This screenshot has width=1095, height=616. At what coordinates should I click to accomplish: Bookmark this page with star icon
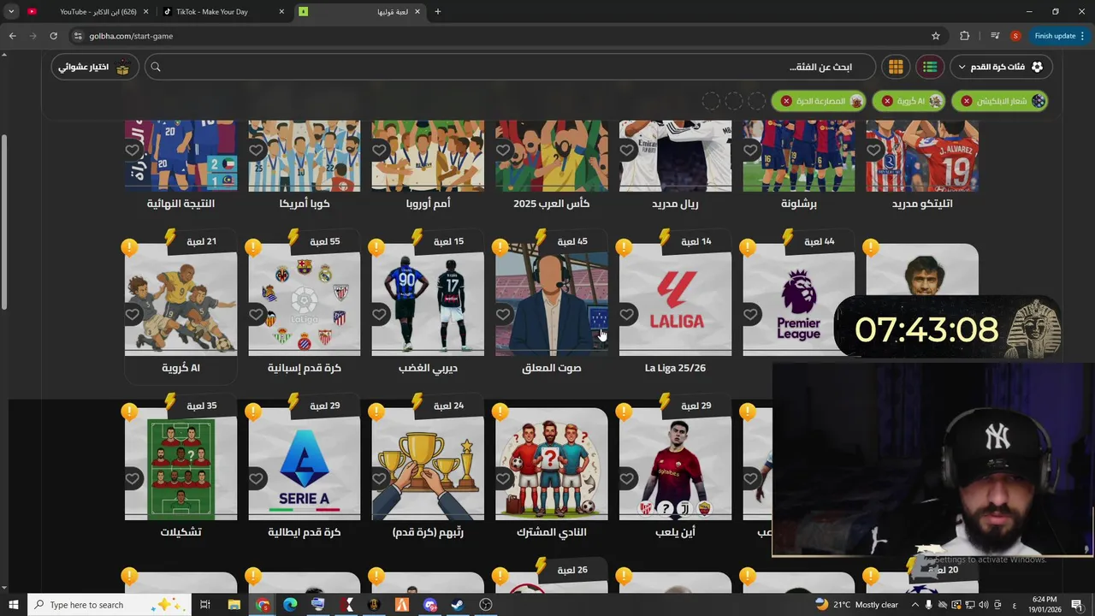936,36
